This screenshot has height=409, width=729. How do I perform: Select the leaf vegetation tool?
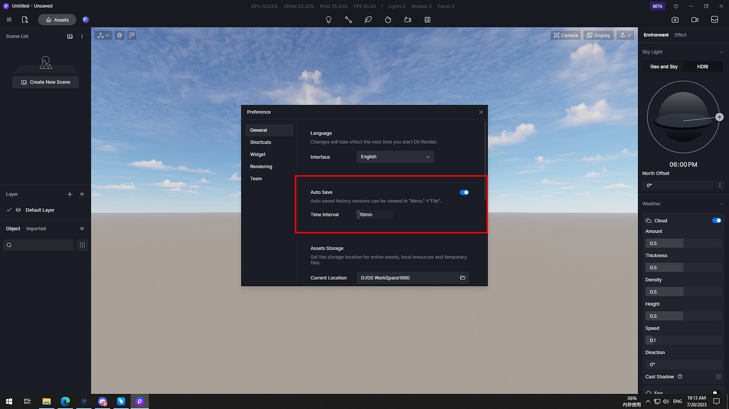368,20
